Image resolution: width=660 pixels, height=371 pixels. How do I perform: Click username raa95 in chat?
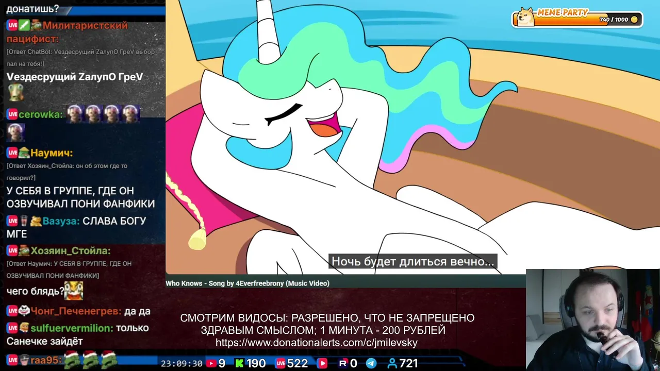(46, 359)
